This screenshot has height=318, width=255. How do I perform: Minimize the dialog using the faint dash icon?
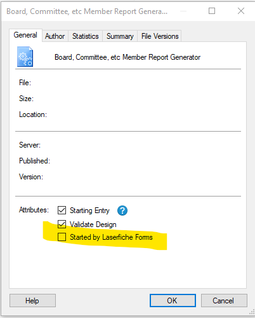pos(183,11)
